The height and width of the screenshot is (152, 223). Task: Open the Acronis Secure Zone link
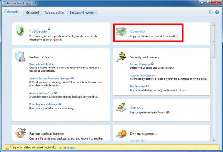click(x=41, y=93)
